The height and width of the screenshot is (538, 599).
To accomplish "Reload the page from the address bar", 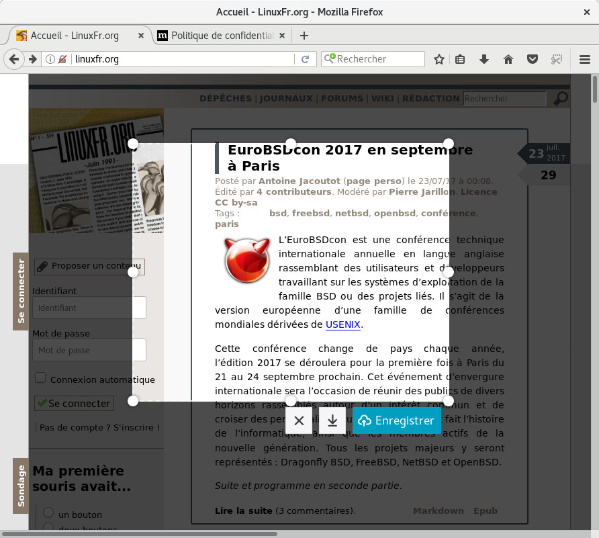I will 305,59.
